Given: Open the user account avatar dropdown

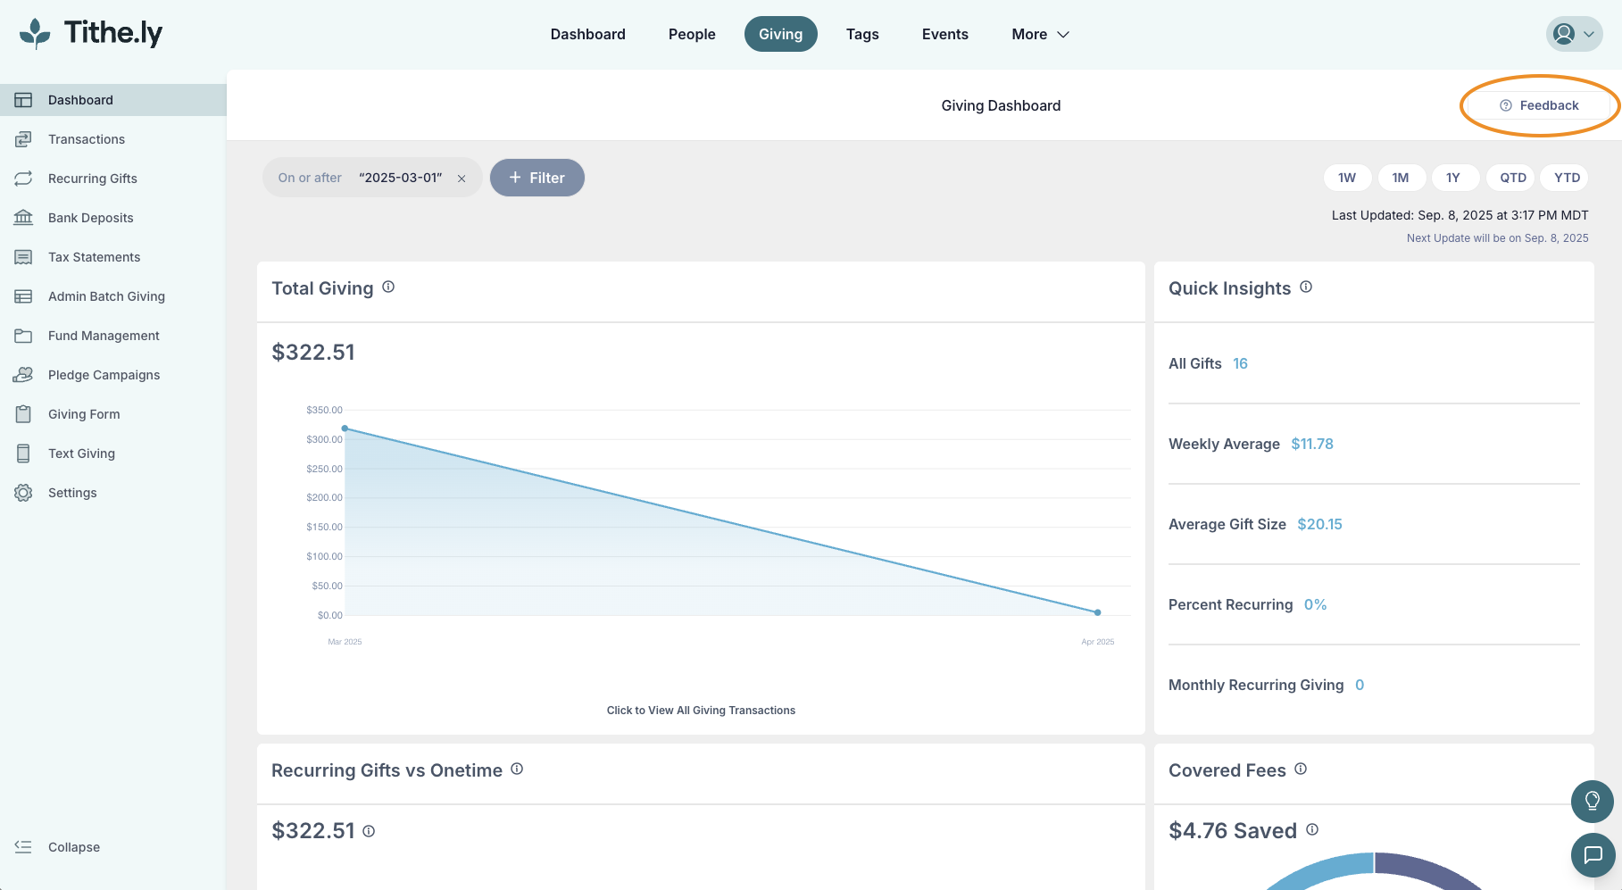Looking at the screenshot, I should (1575, 34).
